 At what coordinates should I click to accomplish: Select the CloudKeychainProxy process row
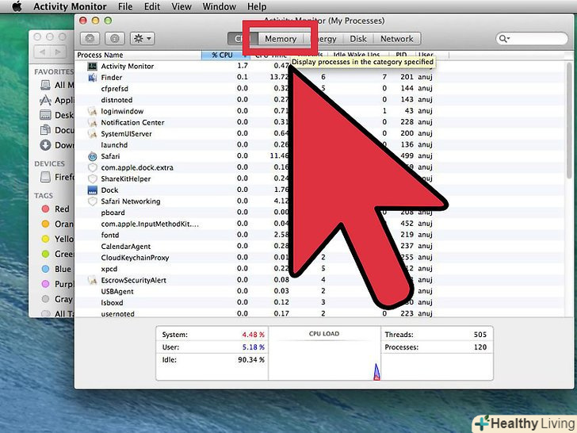coord(319,258)
